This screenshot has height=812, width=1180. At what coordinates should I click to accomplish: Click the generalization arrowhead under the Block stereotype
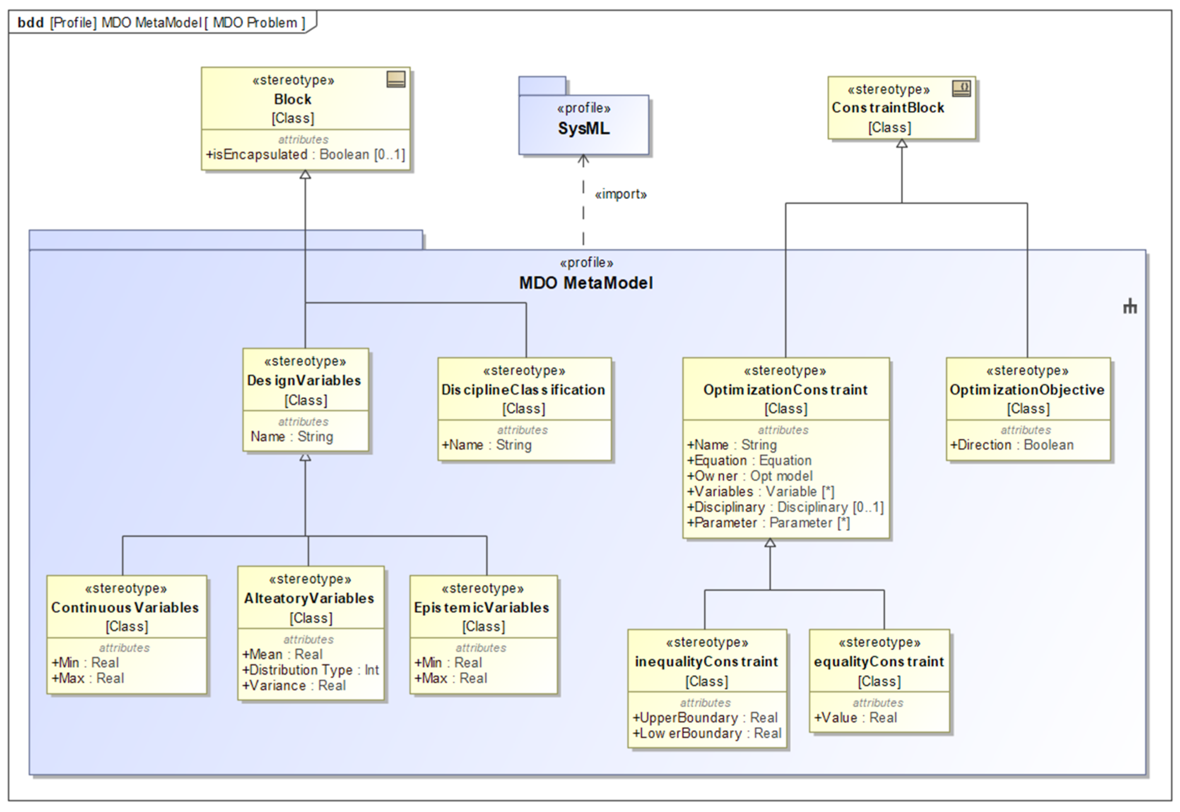[x=305, y=174]
